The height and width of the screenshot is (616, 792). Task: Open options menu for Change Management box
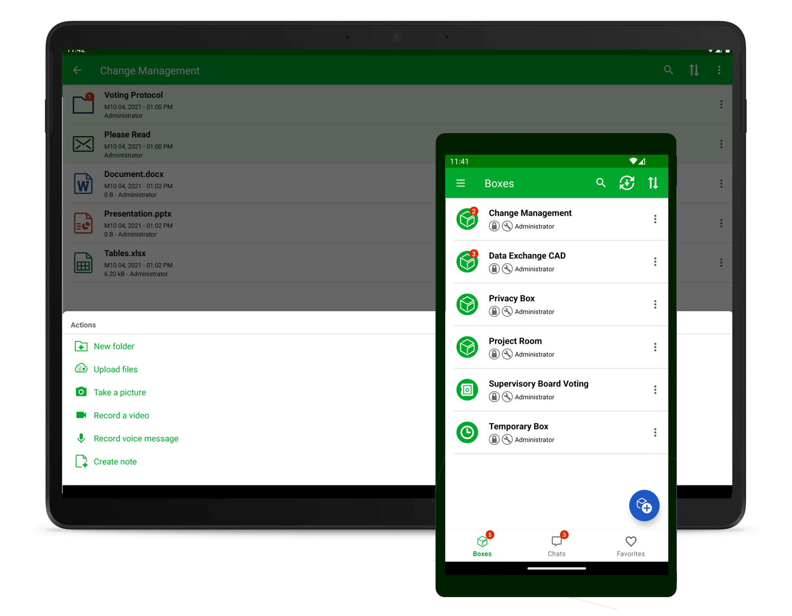[x=655, y=219]
